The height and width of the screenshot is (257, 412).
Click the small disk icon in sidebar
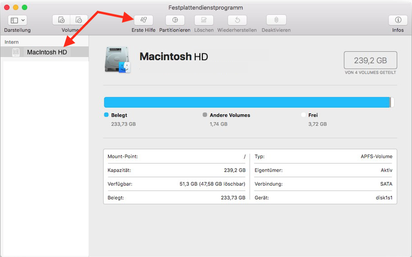16,52
